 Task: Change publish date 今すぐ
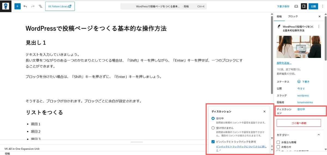point(301,89)
